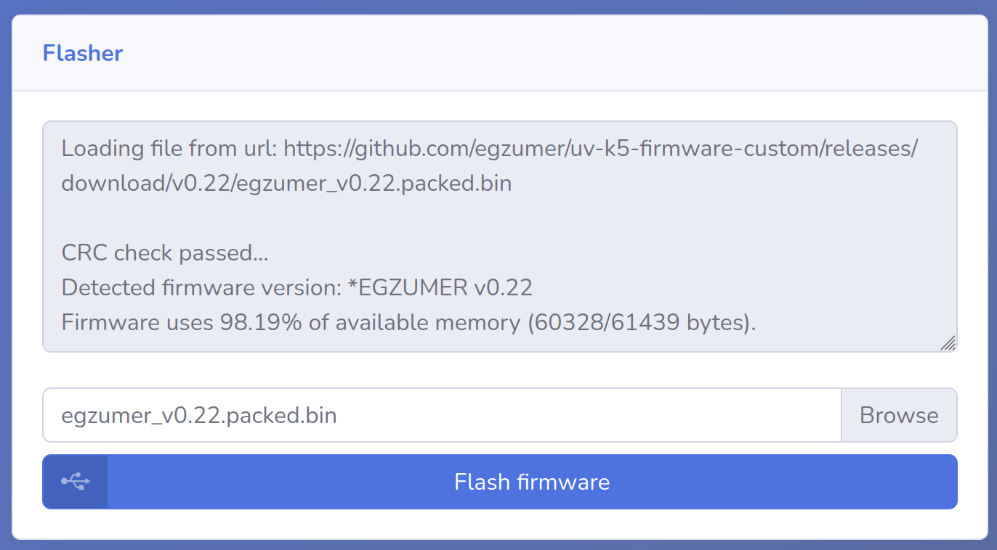The width and height of the screenshot is (997, 550).
Task: Click the github.com URL in the log
Action: (600, 149)
